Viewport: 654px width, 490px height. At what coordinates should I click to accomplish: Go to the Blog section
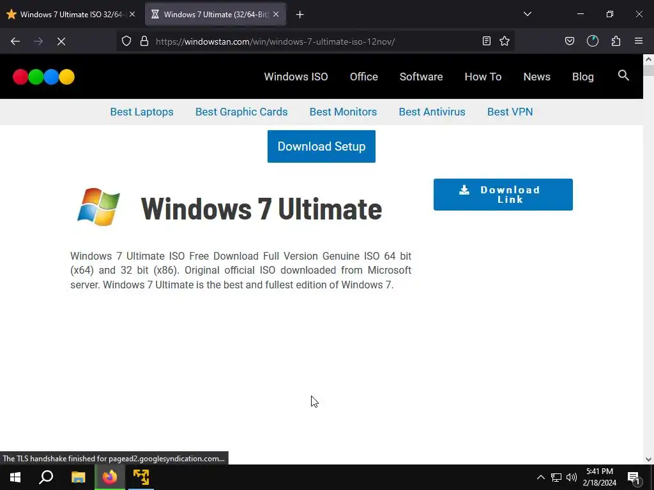582,77
